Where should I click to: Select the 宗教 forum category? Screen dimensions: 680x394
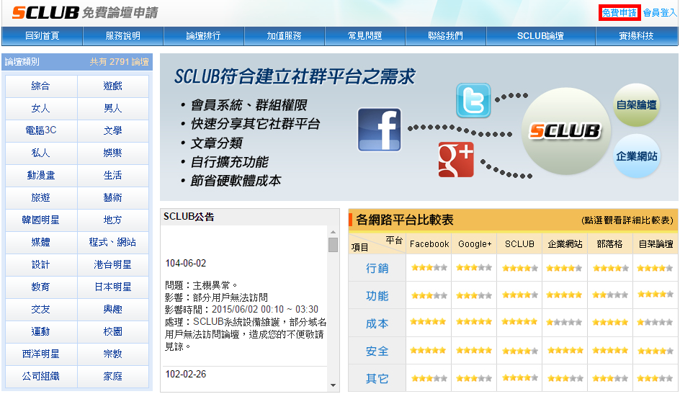point(113,354)
